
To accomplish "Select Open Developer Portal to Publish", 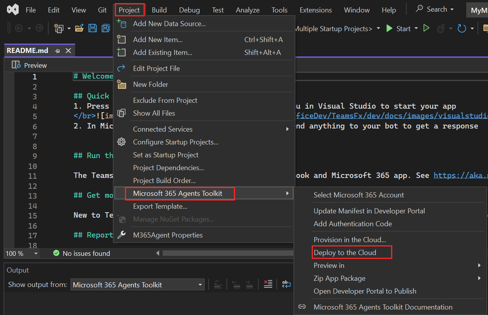I will 365,291.
